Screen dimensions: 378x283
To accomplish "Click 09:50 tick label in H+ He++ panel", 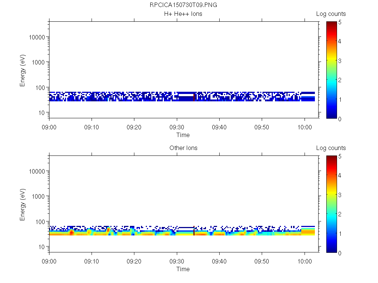I will click(x=262, y=127).
